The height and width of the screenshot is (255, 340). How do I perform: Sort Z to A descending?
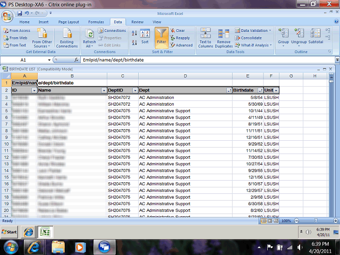coord(134,42)
